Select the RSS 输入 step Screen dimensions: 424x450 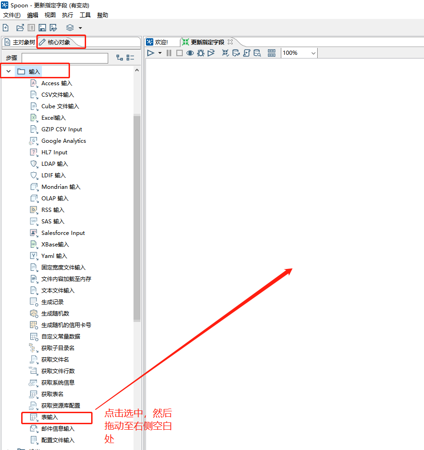(47, 210)
